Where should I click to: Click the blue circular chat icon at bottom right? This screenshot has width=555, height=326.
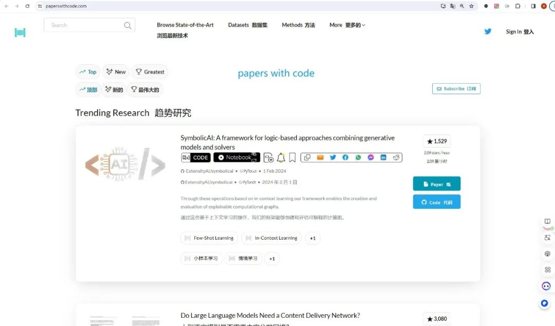(544, 303)
